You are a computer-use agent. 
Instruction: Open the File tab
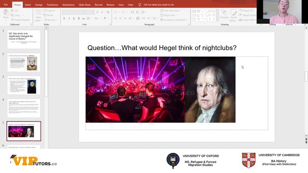(x=6, y=5)
